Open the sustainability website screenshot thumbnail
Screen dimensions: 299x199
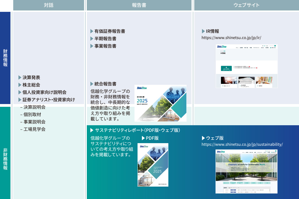click(x=247, y=171)
